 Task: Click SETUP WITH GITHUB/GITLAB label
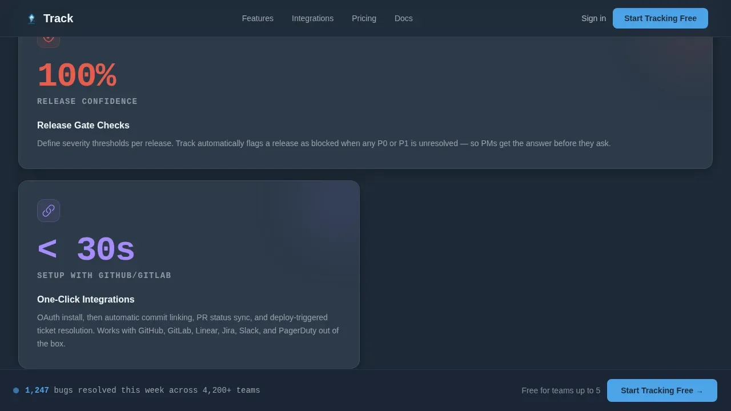104,276
